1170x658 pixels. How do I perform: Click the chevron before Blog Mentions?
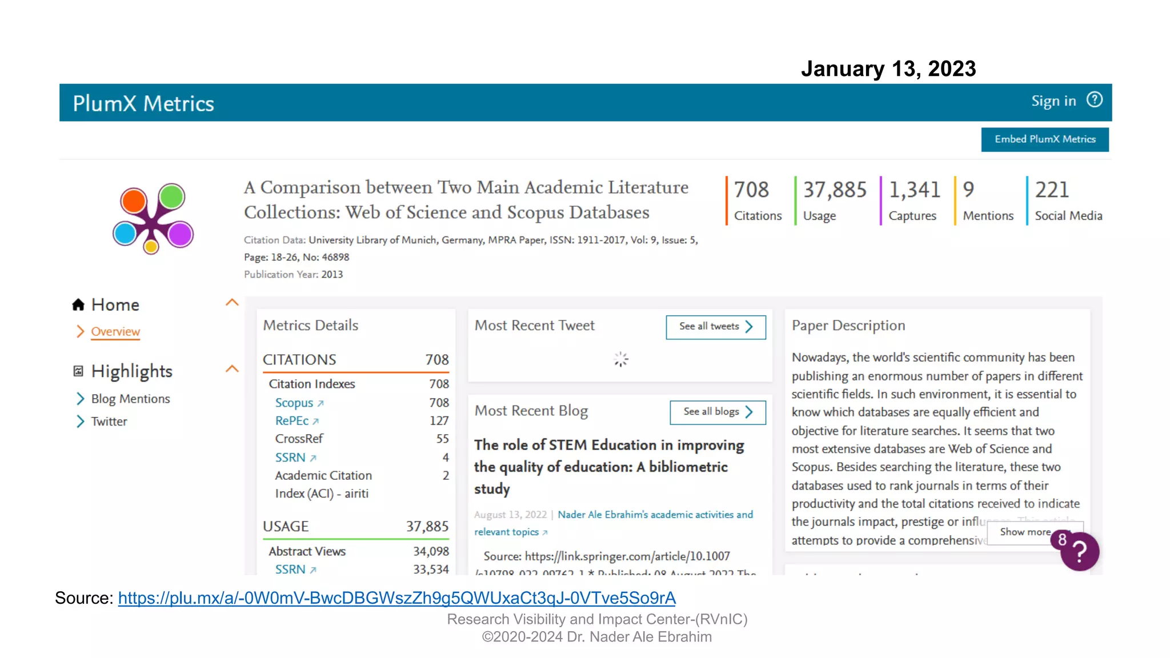[80, 399]
